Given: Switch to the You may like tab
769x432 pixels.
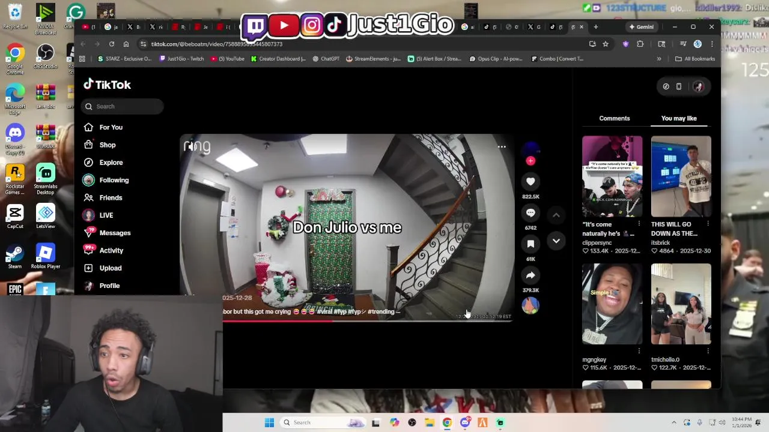Looking at the screenshot, I should click(679, 118).
